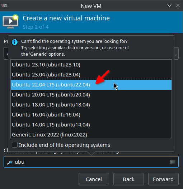Enable Include end of life operating systems
The image size is (183, 189).
pyautogui.click(x=15, y=145)
